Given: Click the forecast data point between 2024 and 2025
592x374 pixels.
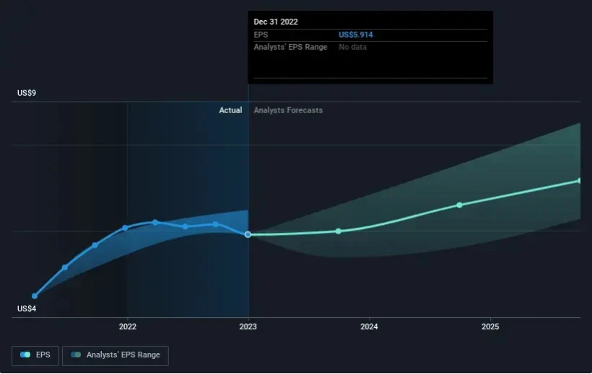Looking at the screenshot, I should point(459,205).
